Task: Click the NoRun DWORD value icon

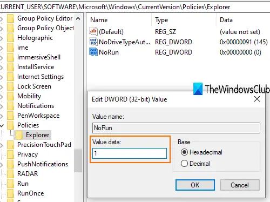Action: [93, 52]
